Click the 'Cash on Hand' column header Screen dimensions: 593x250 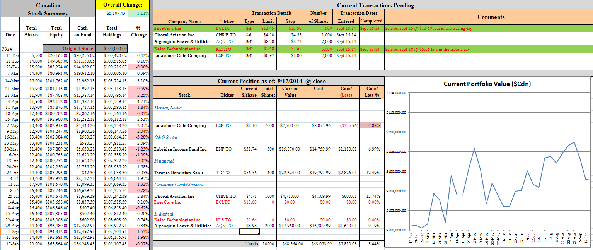click(x=82, y=31)
